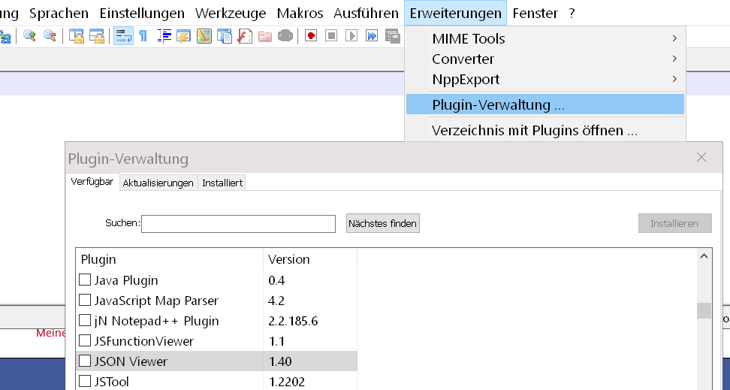Open the document map icon
The width and height of the screenshot is (730, 390).
coord(204,36)
